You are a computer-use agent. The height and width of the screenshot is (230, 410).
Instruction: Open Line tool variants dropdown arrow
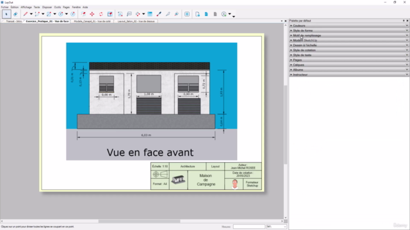coord(31,14)
